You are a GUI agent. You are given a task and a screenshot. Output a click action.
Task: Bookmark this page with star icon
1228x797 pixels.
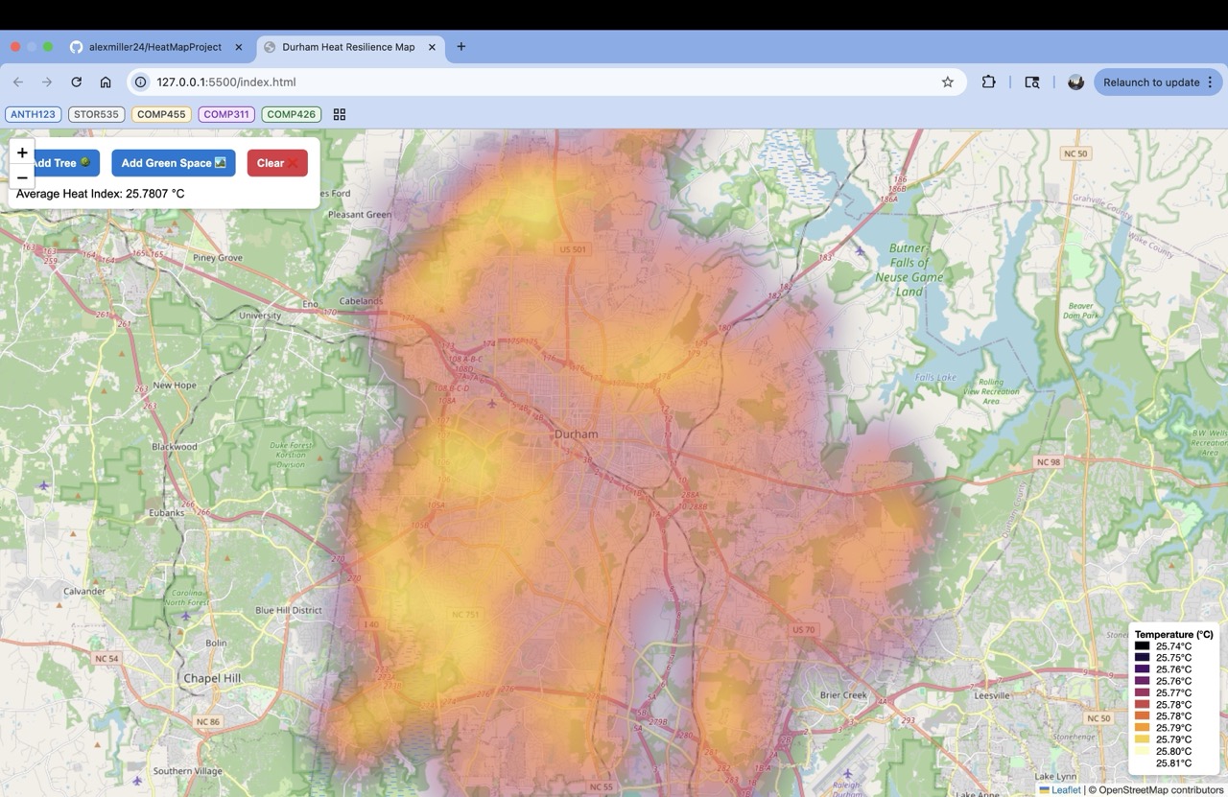pyautogui.click(x=948, y=82)
